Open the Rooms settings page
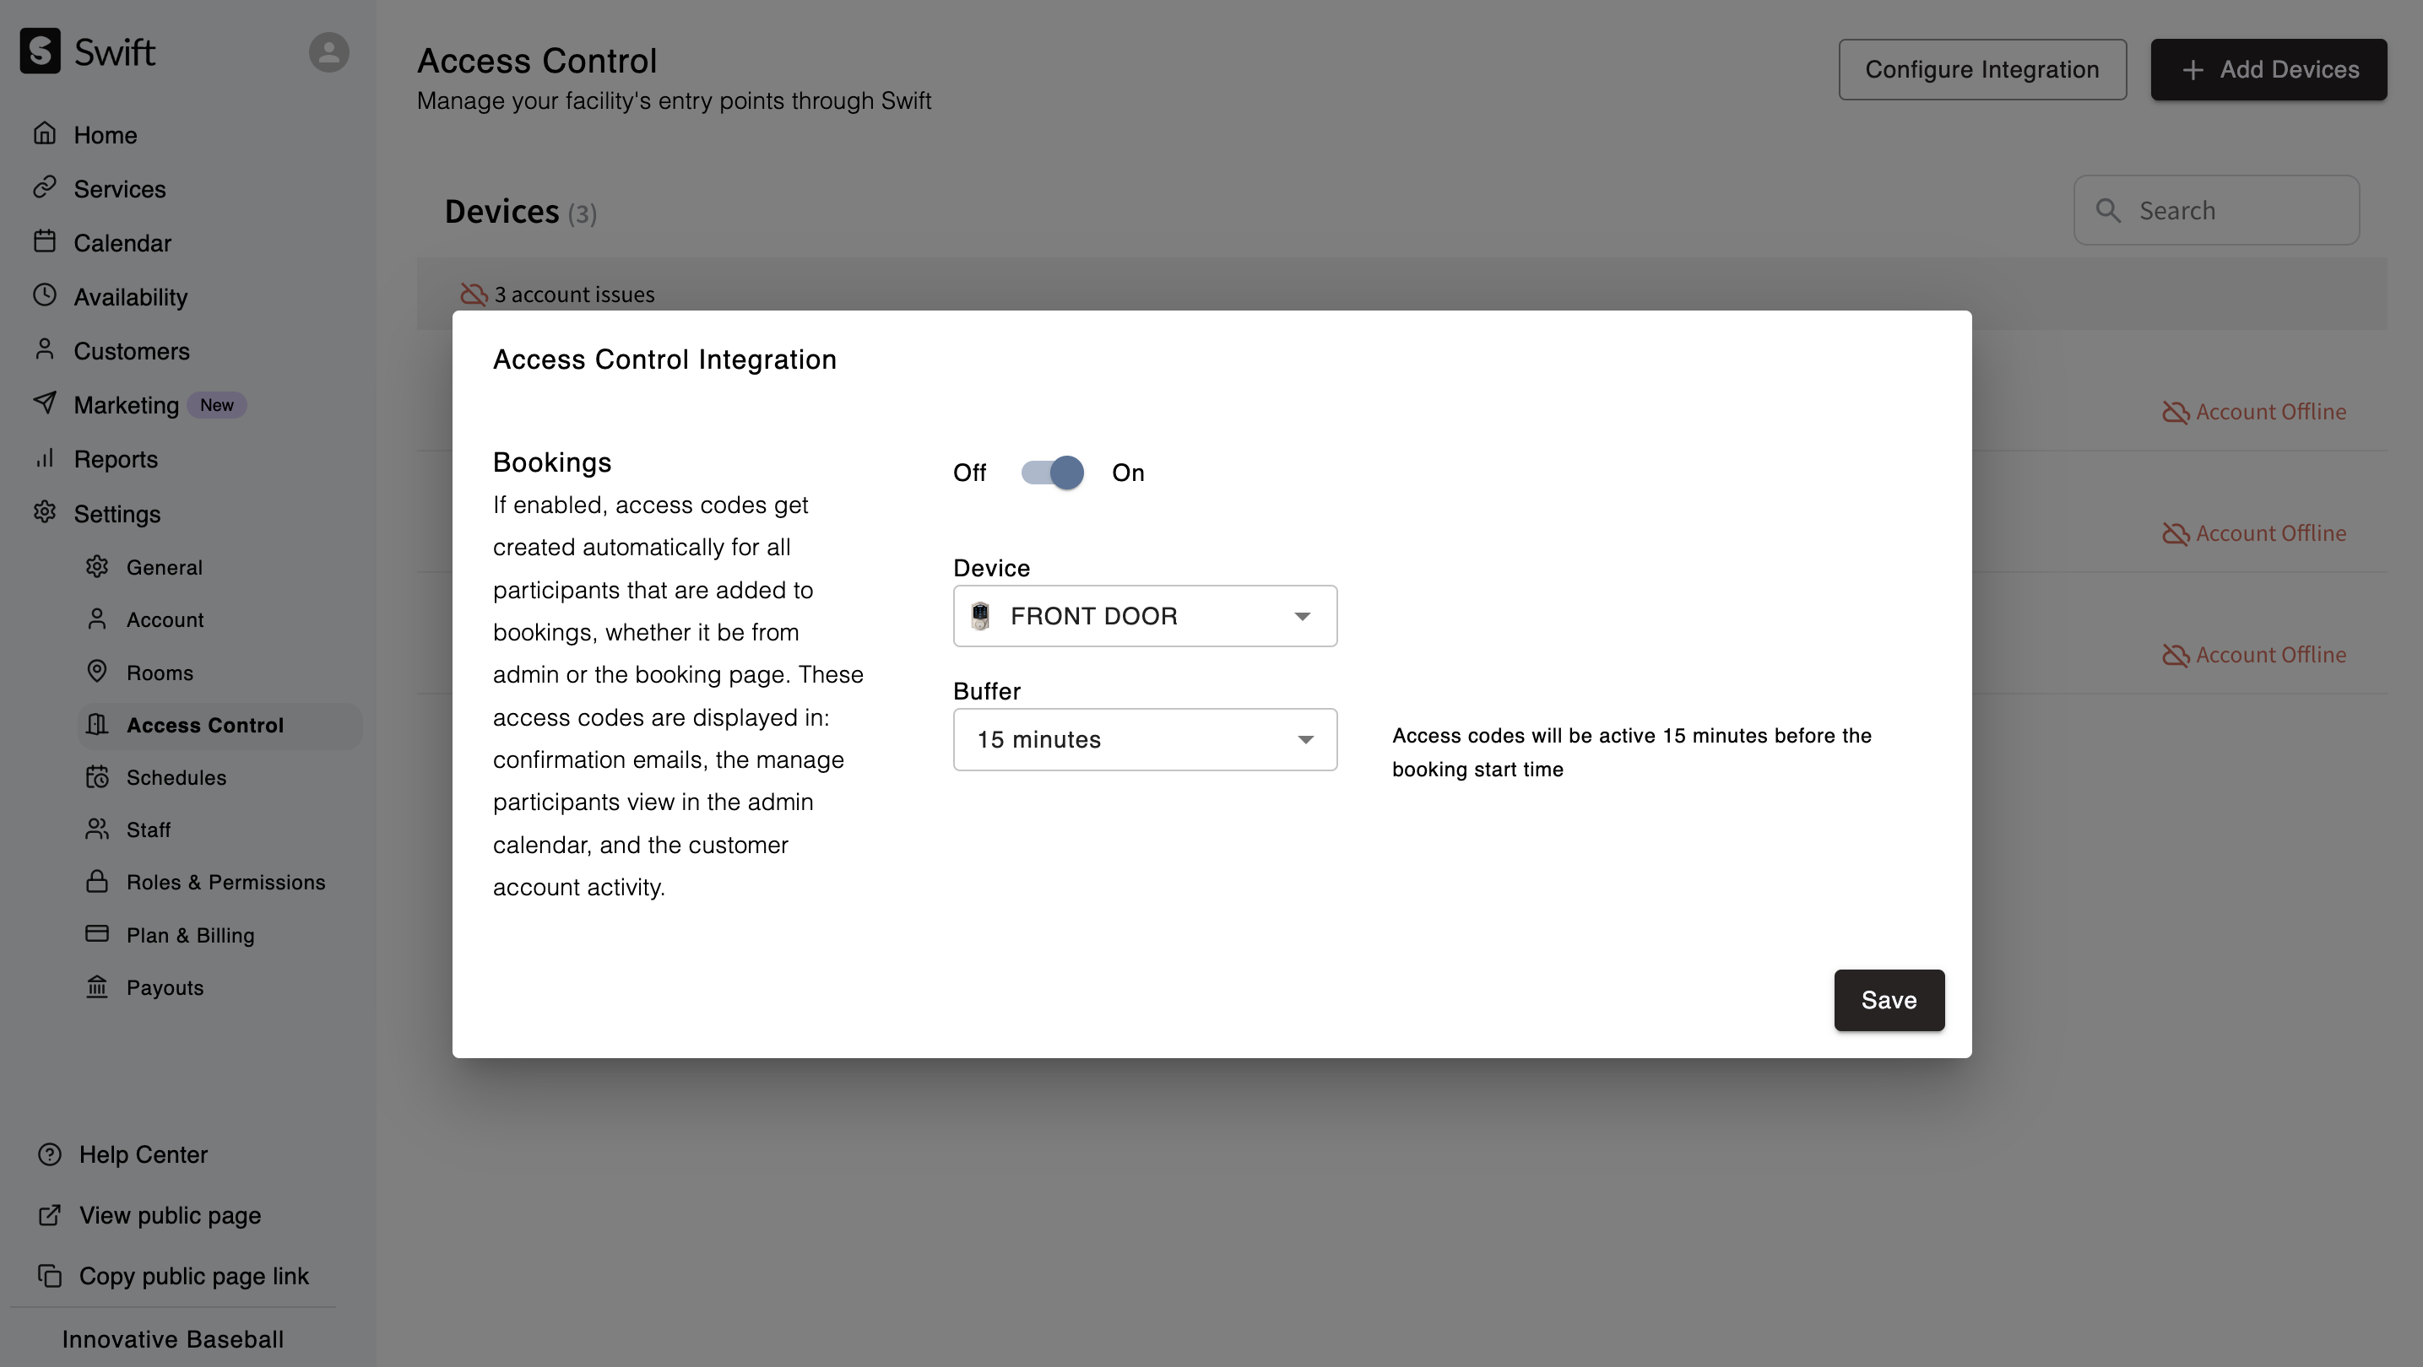This screenshot has height=1367, width=2423. pyautogui.click(x=159, y=673)
